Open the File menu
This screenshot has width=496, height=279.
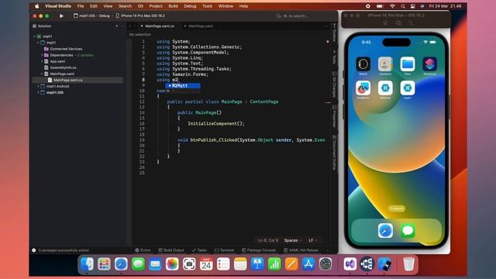click(81, 6)
